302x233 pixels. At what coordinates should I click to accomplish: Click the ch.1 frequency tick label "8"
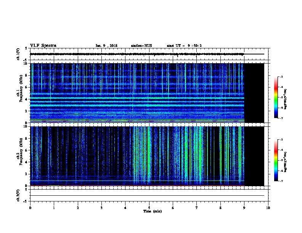26,75
